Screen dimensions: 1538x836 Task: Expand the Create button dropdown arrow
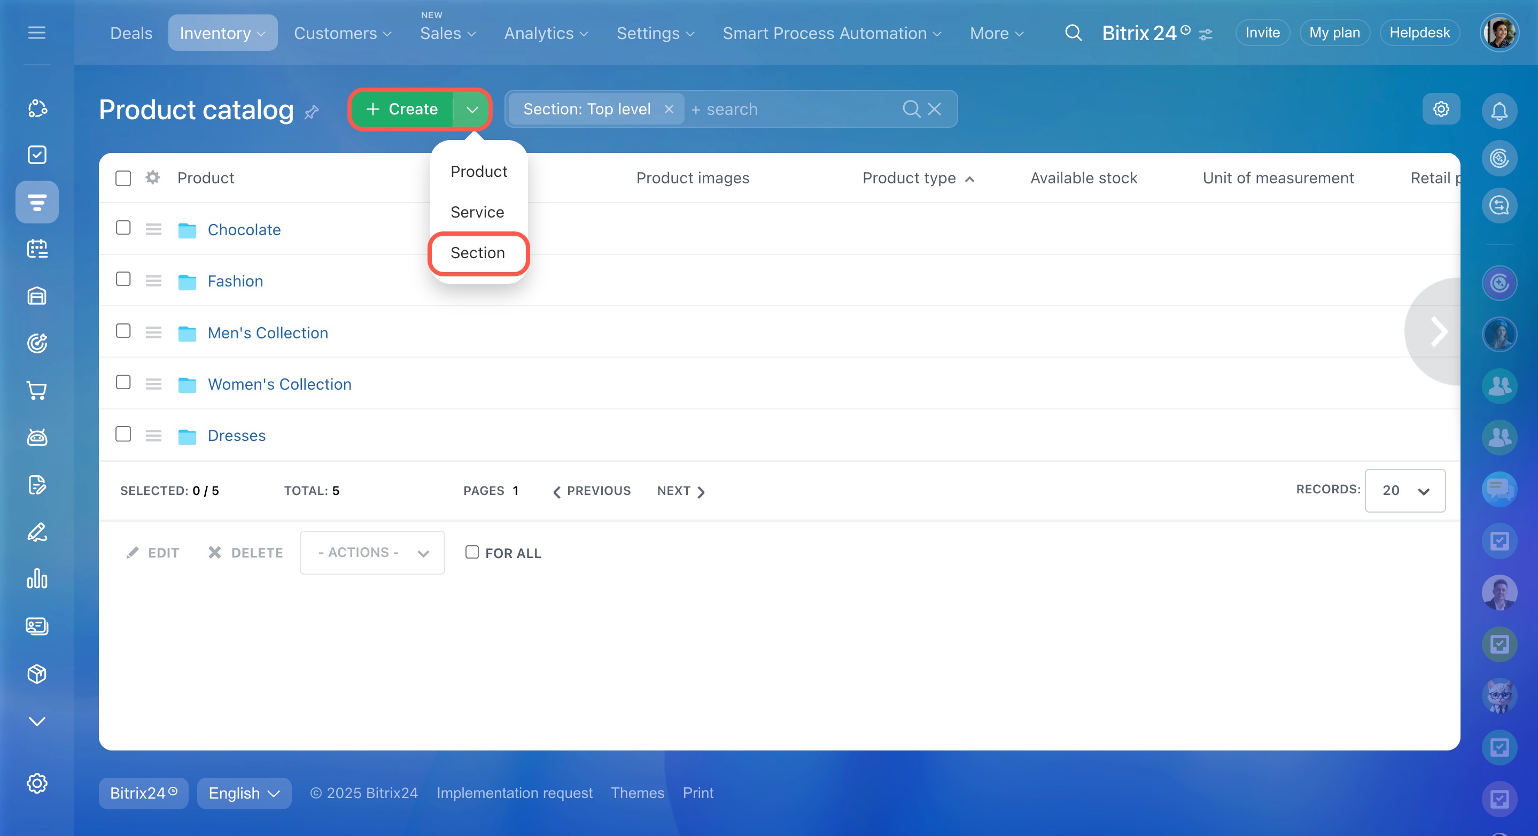point(472,109)
